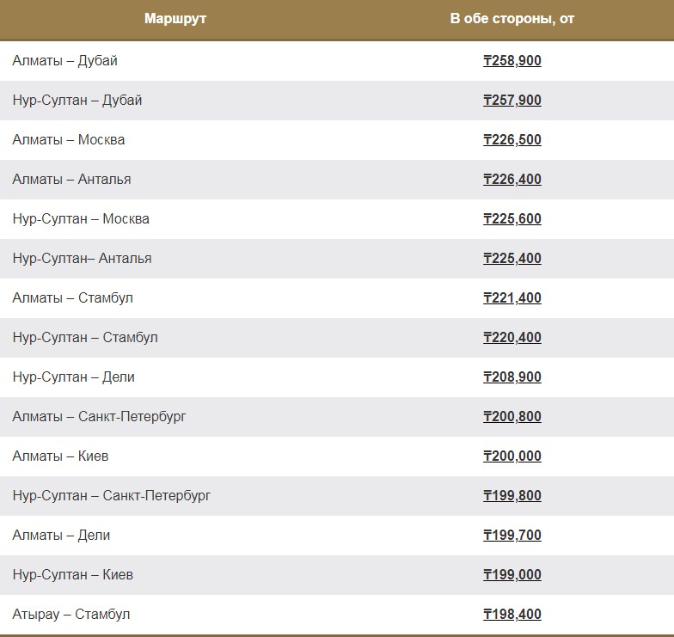This screenshot has height=637, width=674.
Task: Click the ₸220,400 fare link
Action: pyautogui.click(x=512, y=338)
